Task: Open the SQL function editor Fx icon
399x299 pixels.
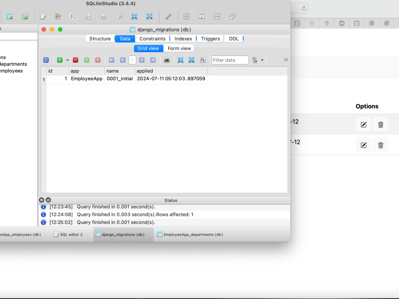Action: (73, 16)
